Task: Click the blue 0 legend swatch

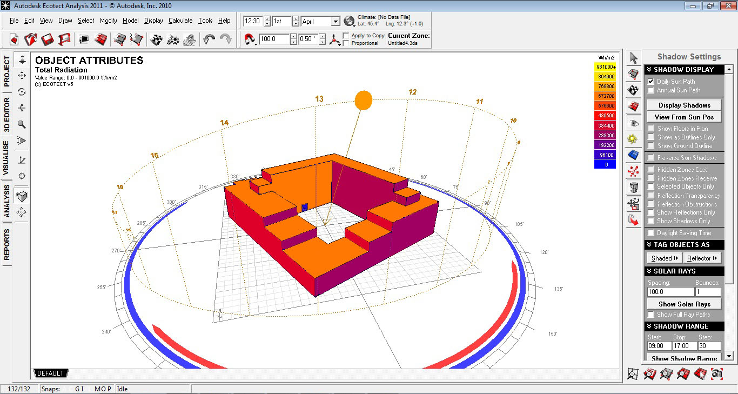Action: (605, 164)
